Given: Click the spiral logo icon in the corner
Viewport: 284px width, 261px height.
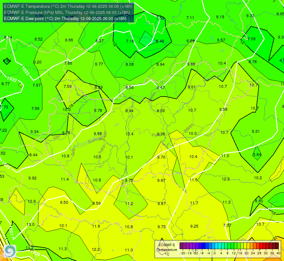Looking at the screenshot, I should point(10,251).
